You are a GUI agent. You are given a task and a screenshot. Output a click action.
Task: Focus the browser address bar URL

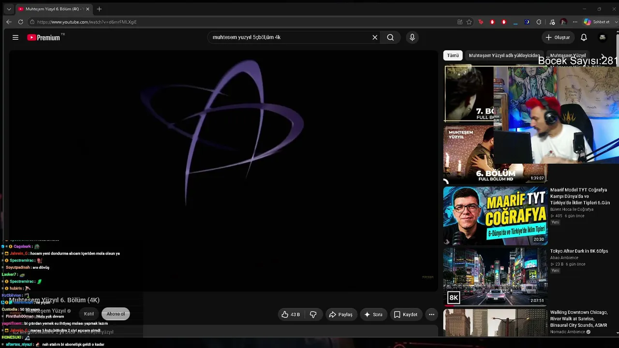point(242,22)
